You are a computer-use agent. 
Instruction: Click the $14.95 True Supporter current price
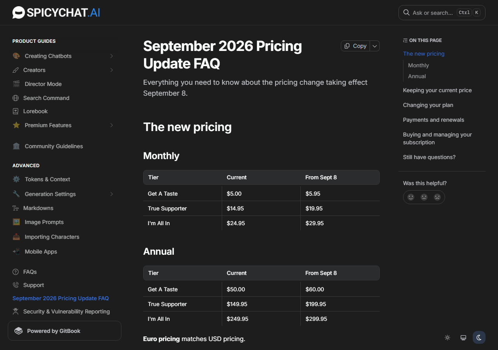tap(235, 208)
